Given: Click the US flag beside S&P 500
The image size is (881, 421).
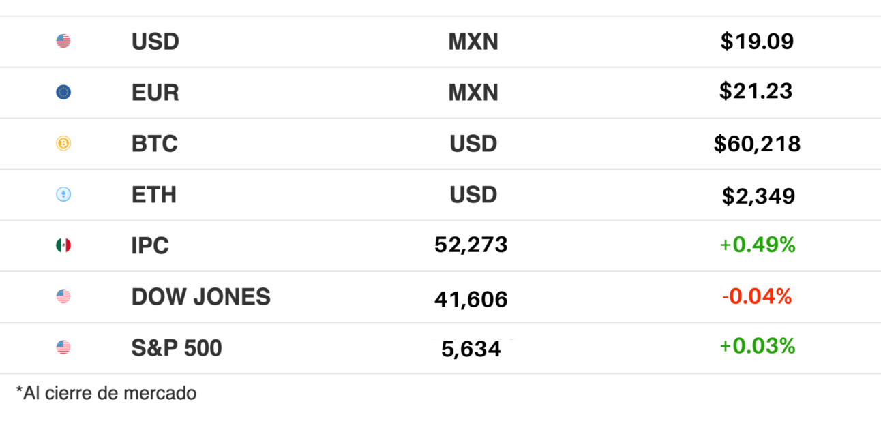Looking at the screenshot, I should coord(63,347).
